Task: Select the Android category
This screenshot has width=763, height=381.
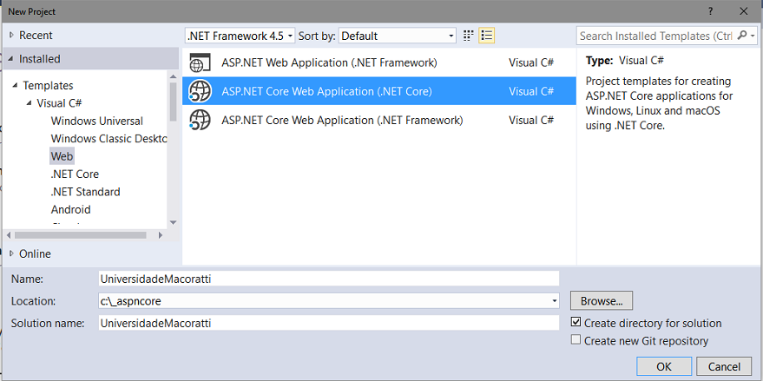Action: pyautogui.click(x=70, y=209)
